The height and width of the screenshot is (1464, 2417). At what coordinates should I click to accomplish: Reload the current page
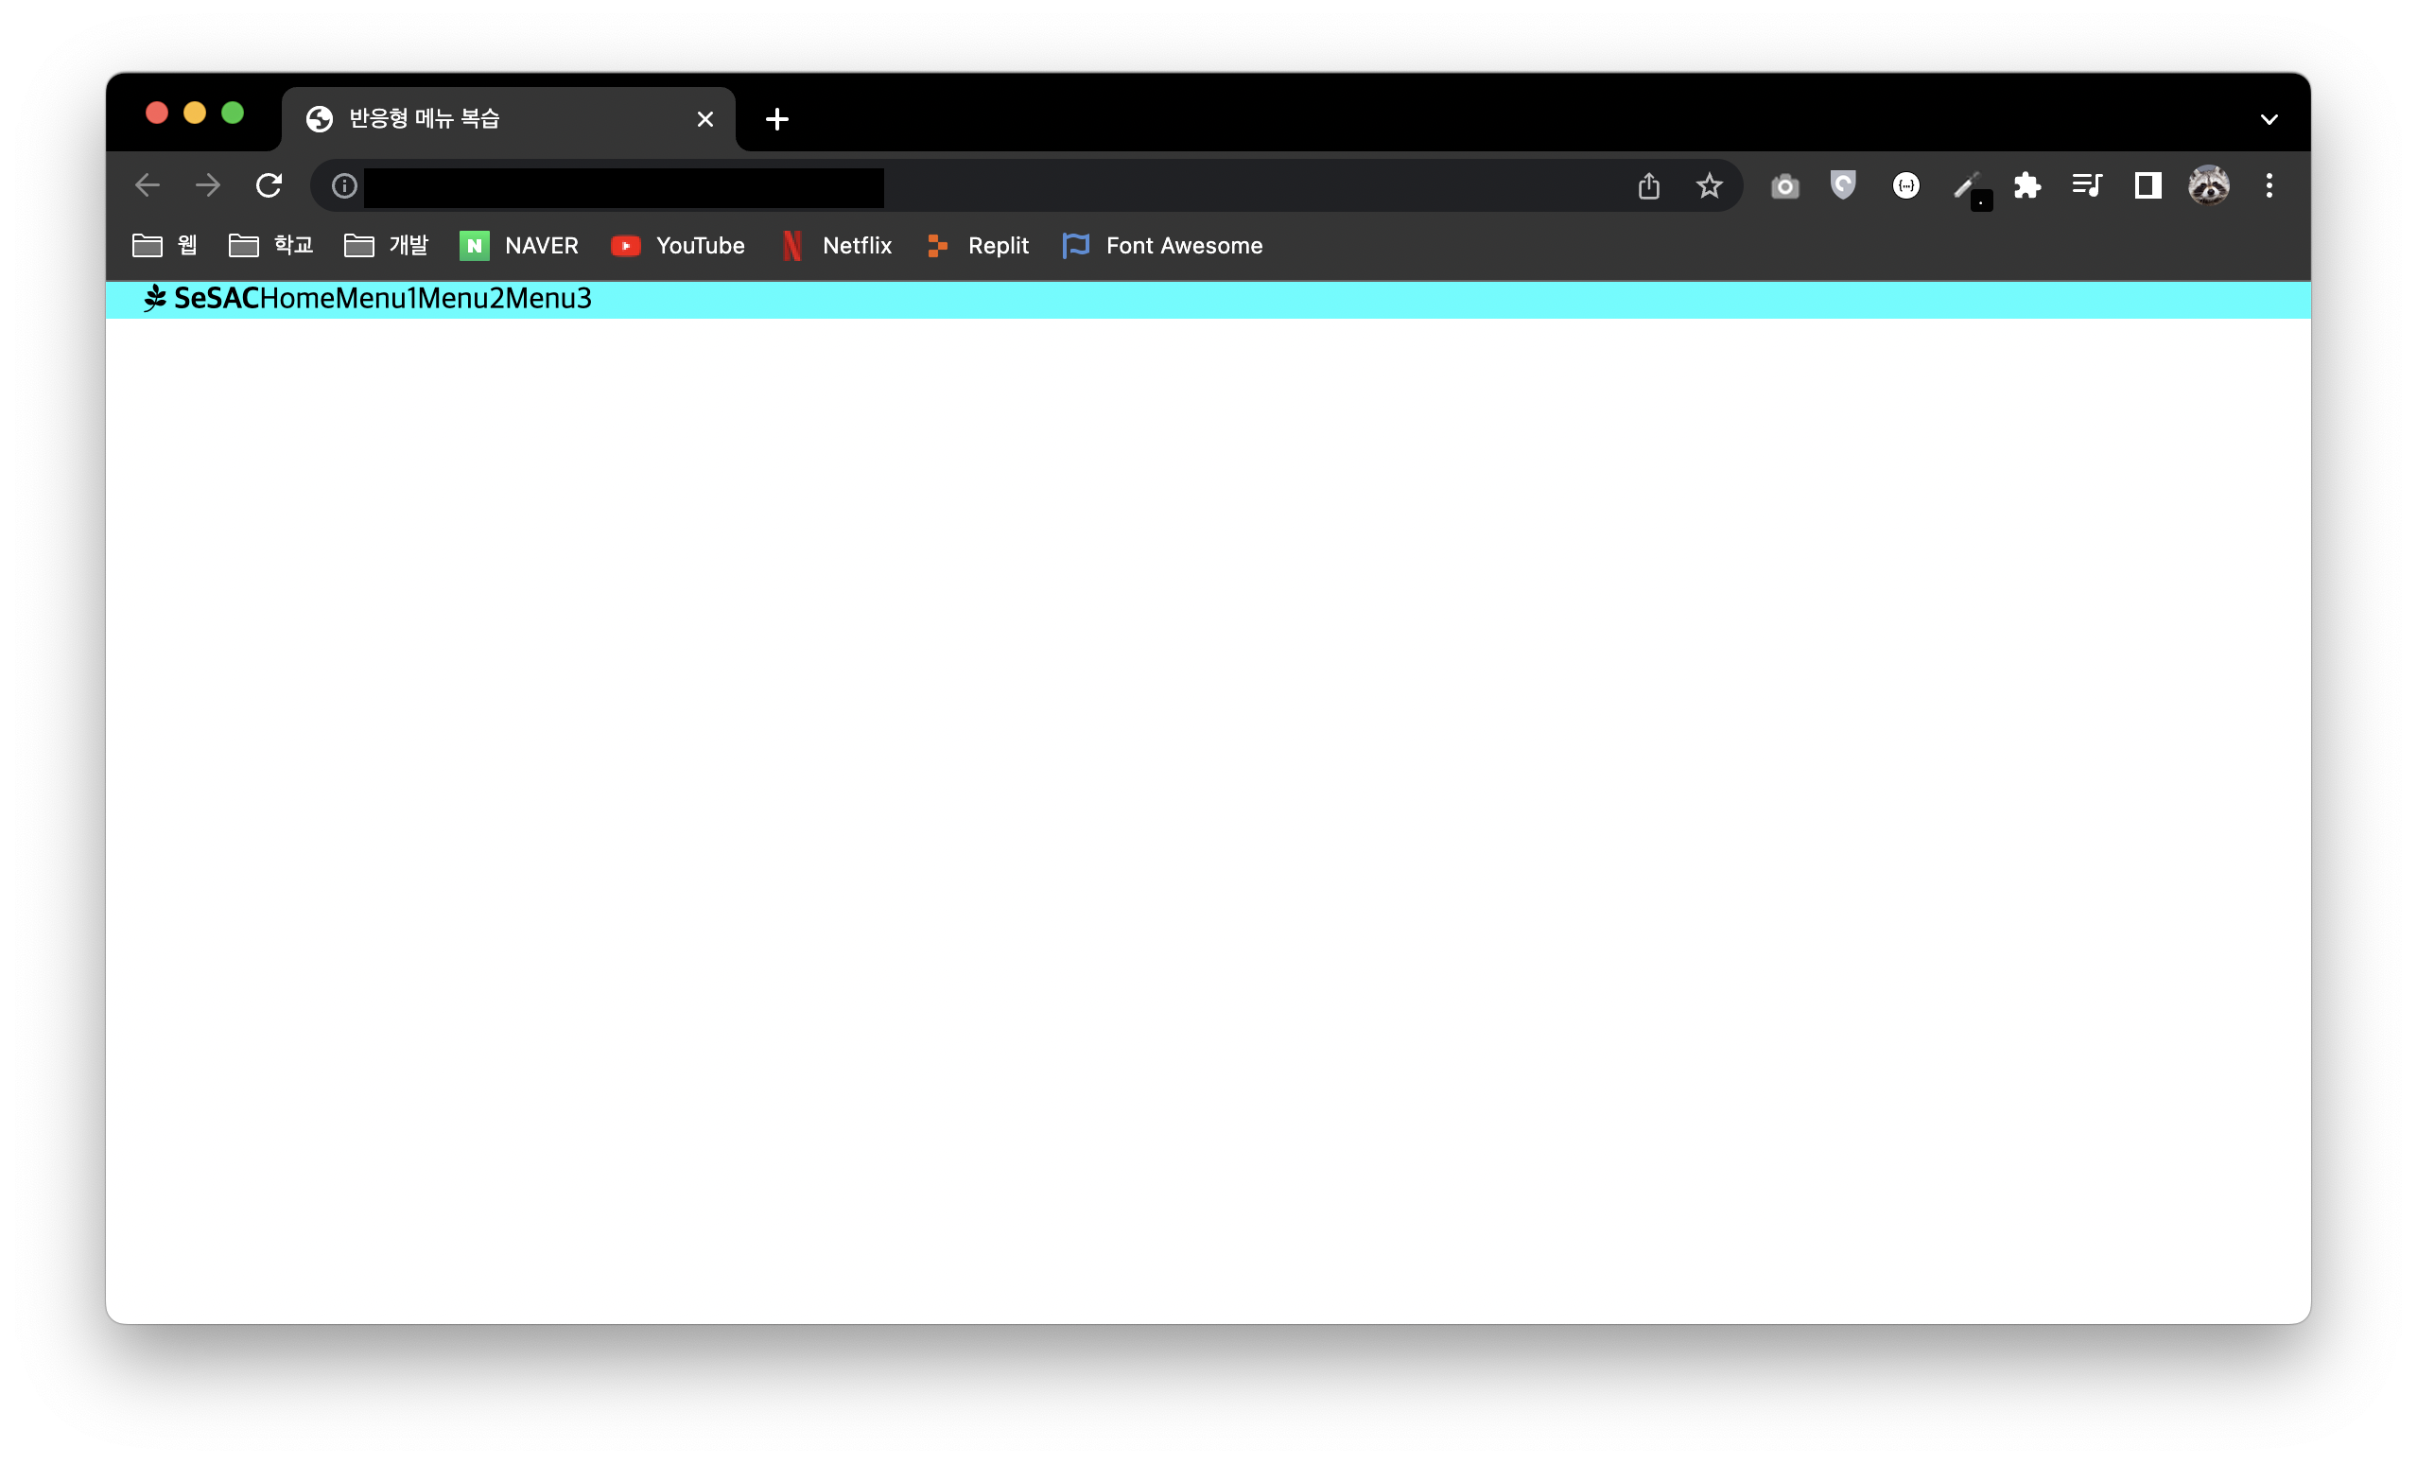coord(269,185)
